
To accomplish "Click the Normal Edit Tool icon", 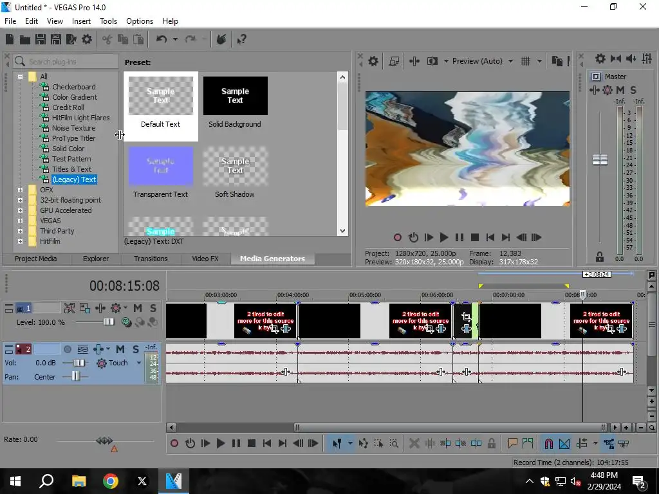I will (x=337, y=444).
